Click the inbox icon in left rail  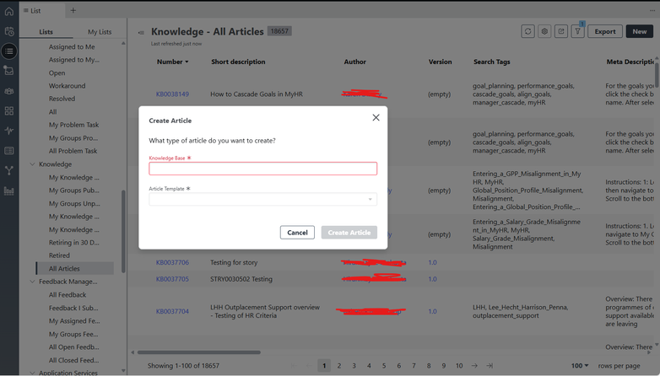[x=8, y=71]
